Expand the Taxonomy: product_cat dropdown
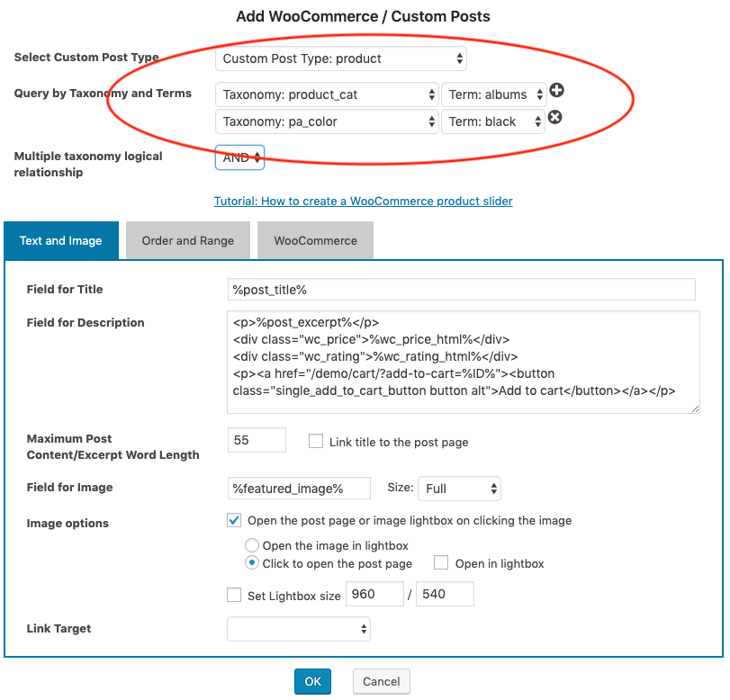This screenshot has height=700, width=730. [x=327, y=94]
